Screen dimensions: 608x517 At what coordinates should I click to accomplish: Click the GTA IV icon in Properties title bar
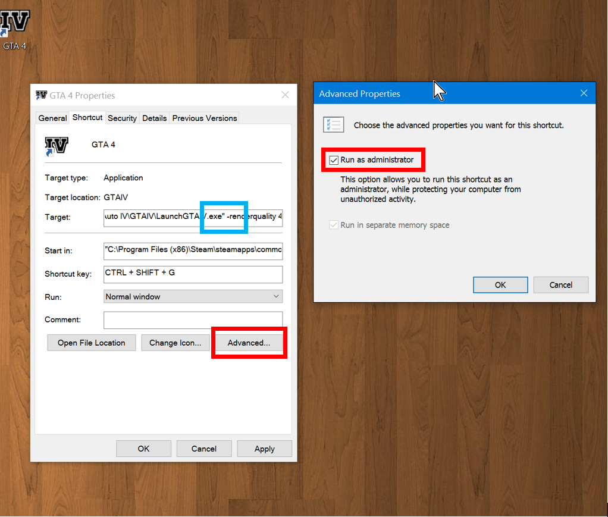tap(41, 95)
